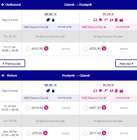
Task: Choose the zł407.40 Plus return fare
Action: click(86, 108)
